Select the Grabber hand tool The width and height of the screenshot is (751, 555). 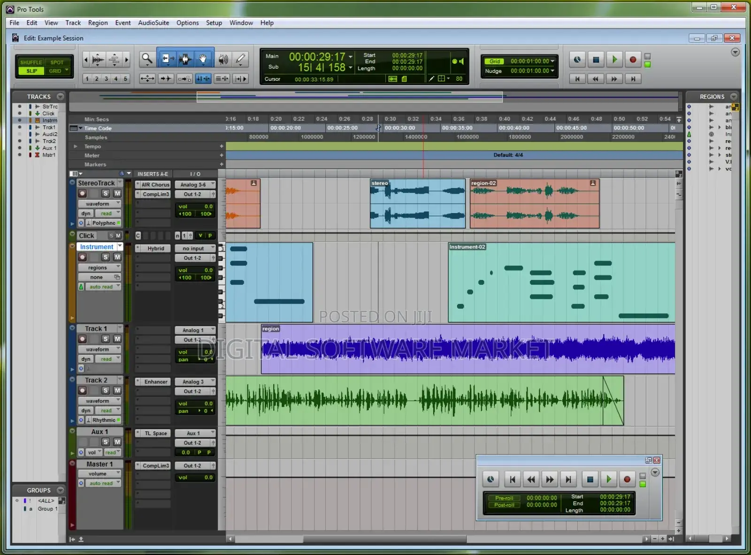click(203, 59)
